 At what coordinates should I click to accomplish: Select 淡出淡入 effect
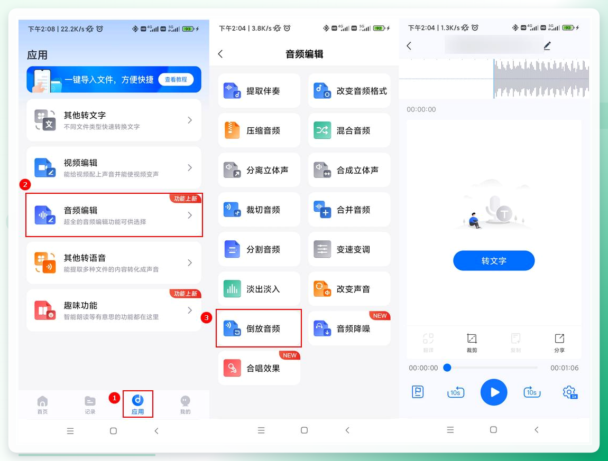(x=259, y=289)
